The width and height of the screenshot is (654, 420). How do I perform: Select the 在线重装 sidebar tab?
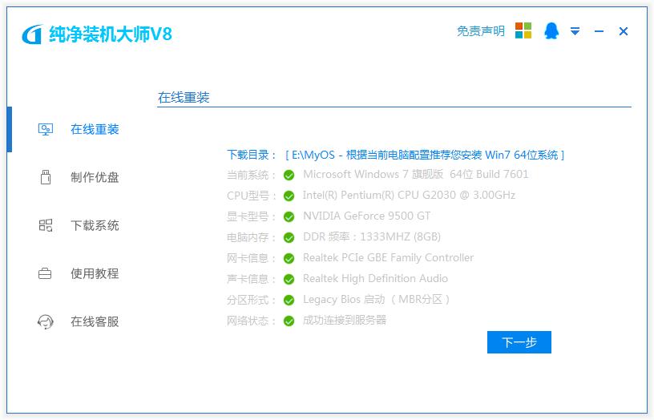click(95, 129)
